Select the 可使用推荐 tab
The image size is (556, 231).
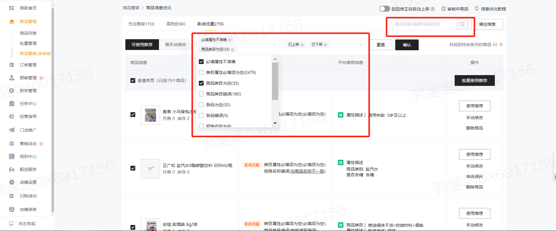coord(142,45)
